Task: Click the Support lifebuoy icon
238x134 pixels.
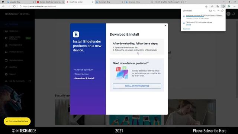Action: coord(6,74)
